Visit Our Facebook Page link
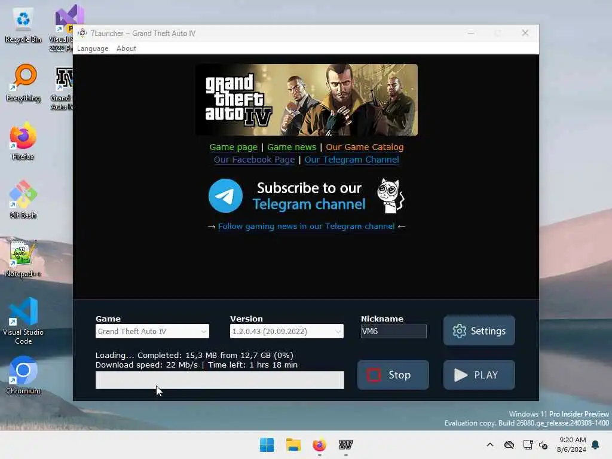Image resolution: width=612 pixels, height=459 pixels. (254, 160)
